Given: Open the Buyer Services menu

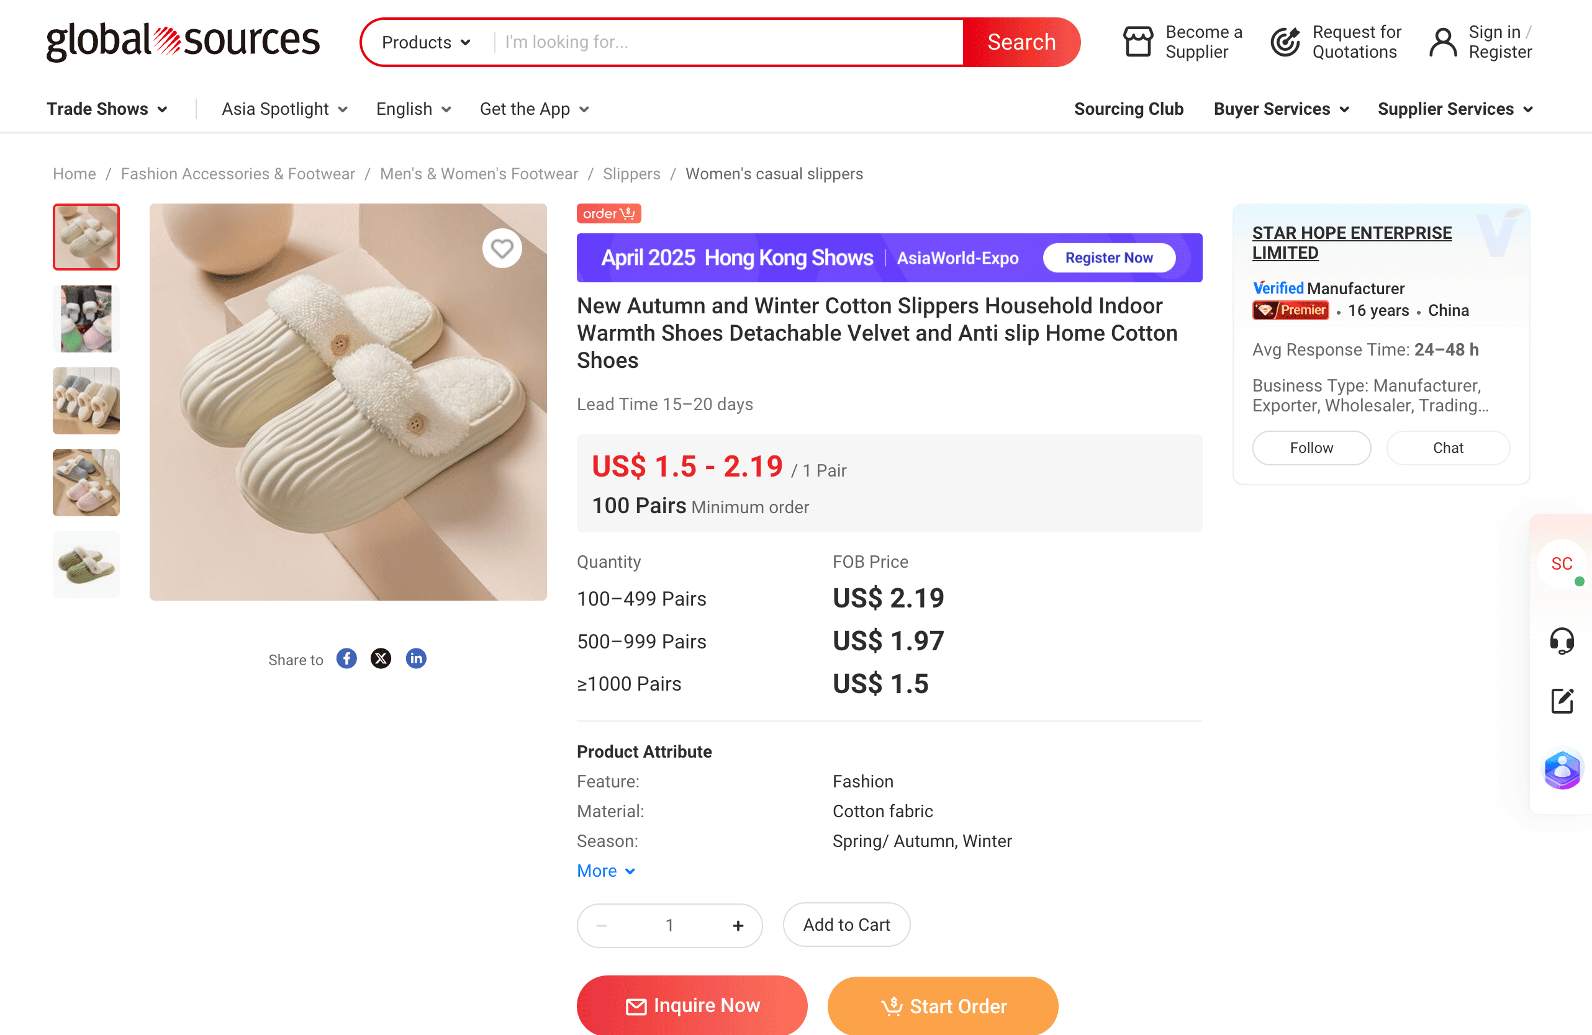Looking at the screenshot, I should [x=1280, y=109].
